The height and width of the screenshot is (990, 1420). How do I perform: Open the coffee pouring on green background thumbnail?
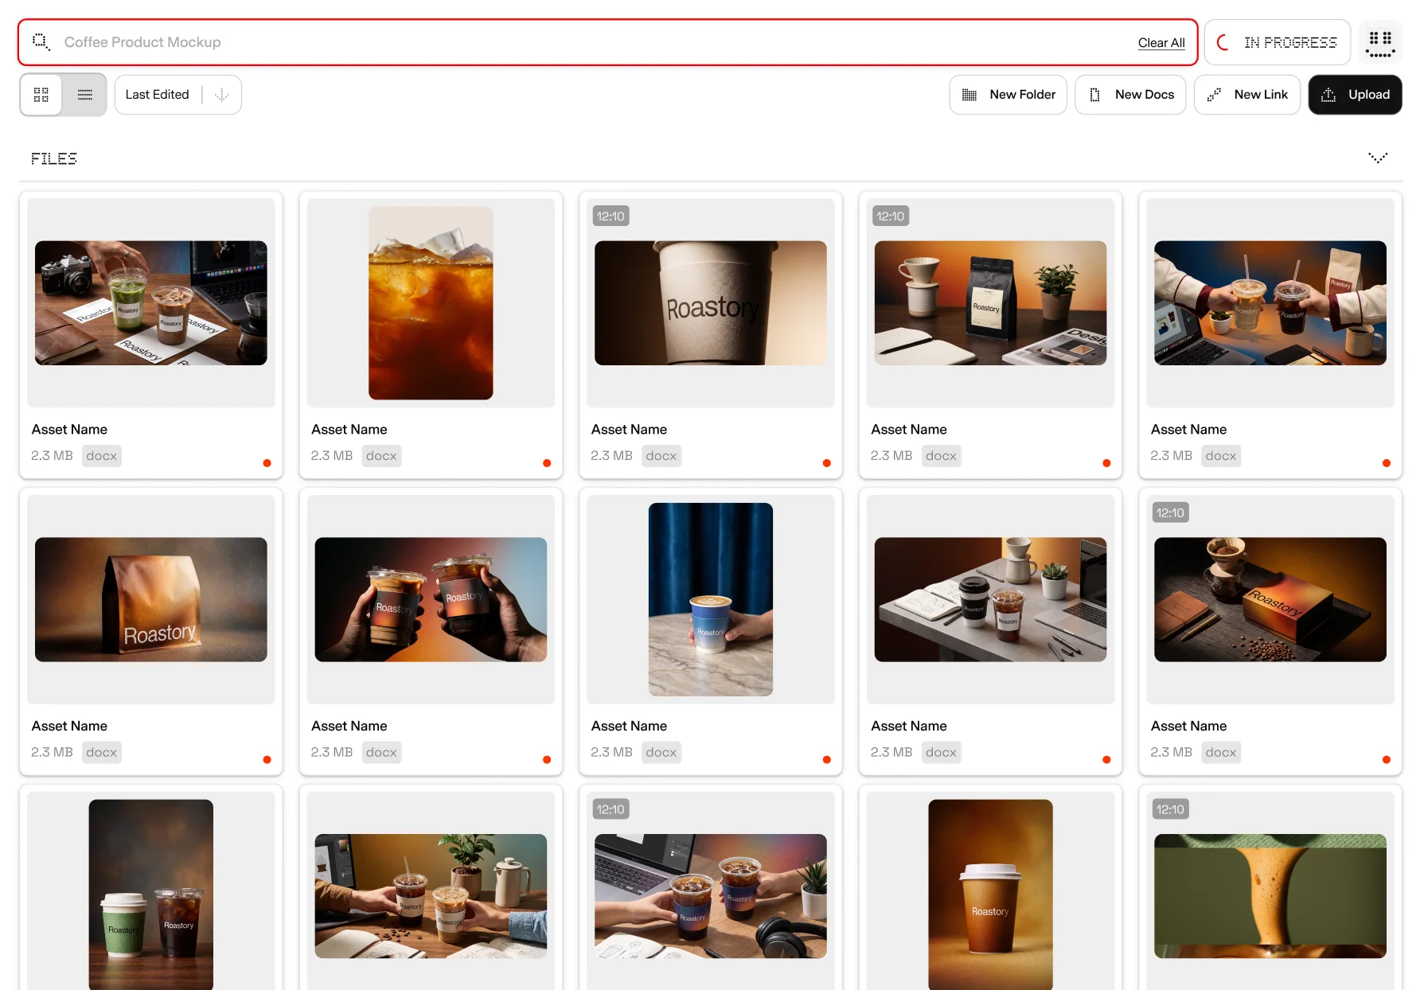click(x=1270, y=896)
